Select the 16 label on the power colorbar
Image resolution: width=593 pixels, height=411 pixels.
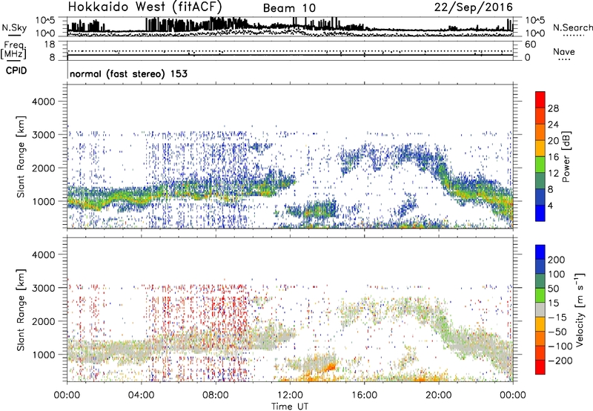(x=553, y=157)
